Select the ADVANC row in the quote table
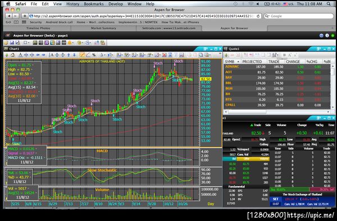This screenshot has height=221, width=337. [x=277, y=67]
